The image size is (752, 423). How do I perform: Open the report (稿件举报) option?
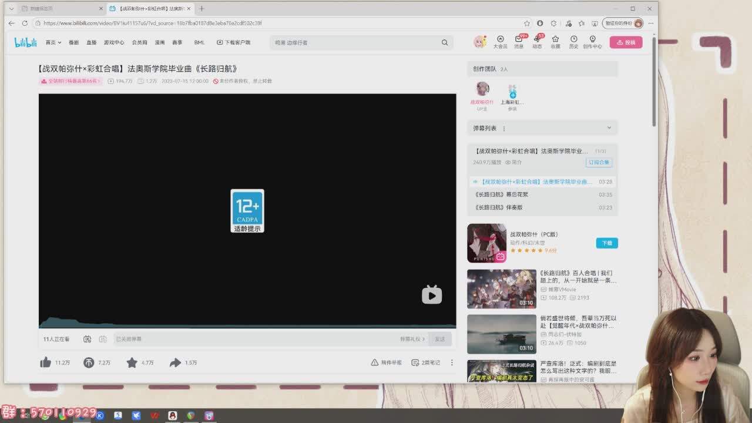[x=386, y=362]
